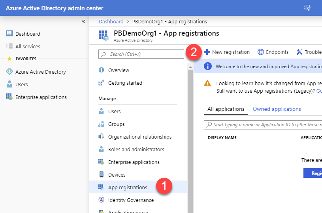Screen dimensions: 322x213
Task: Click the Users icon under Manage
Action: [x=101, y=111]
